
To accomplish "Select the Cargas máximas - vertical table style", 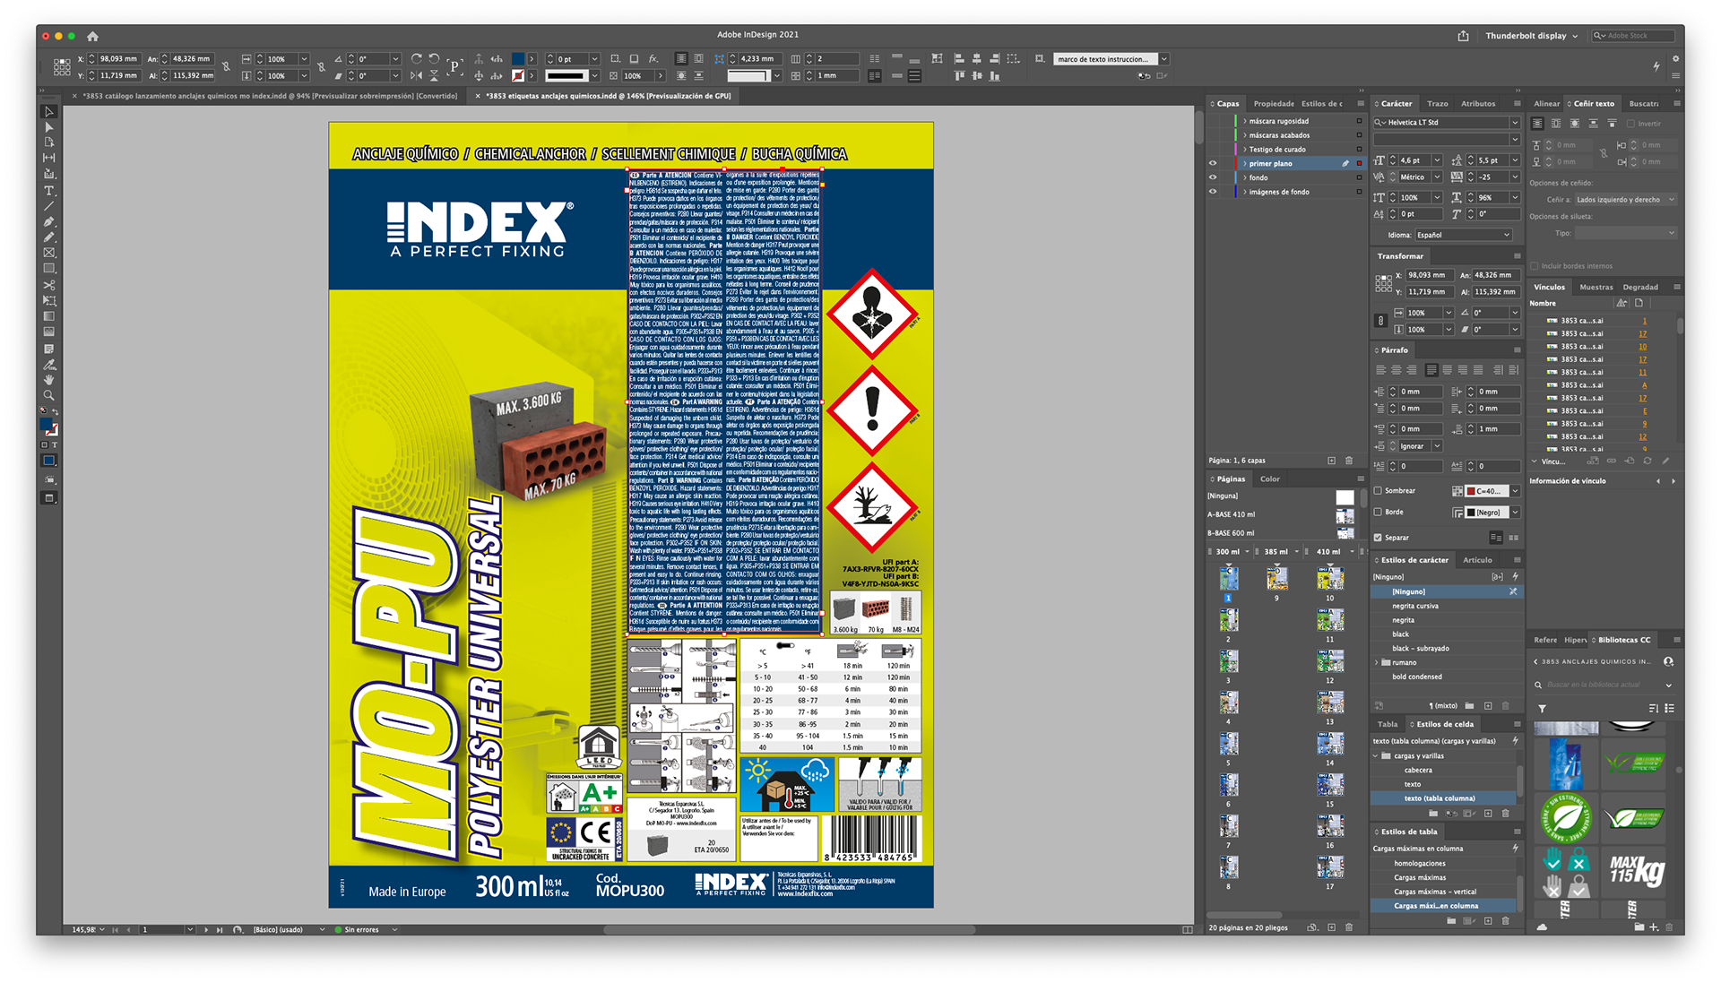I will 1435,892.
